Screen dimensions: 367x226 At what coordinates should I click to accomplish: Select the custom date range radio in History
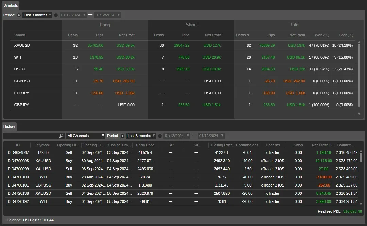[x=160, y=136]
